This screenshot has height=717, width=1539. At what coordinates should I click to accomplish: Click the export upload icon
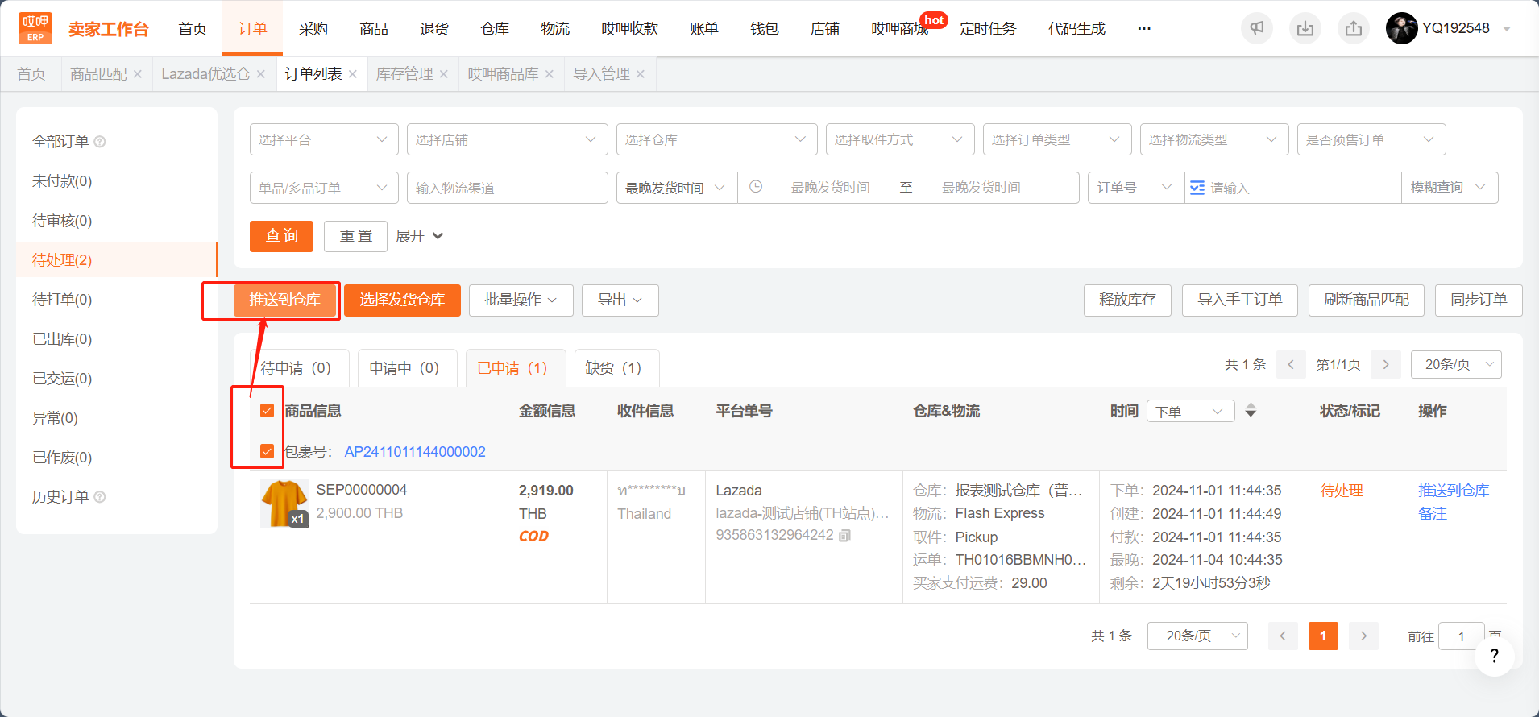click(x=1354, y=28)
